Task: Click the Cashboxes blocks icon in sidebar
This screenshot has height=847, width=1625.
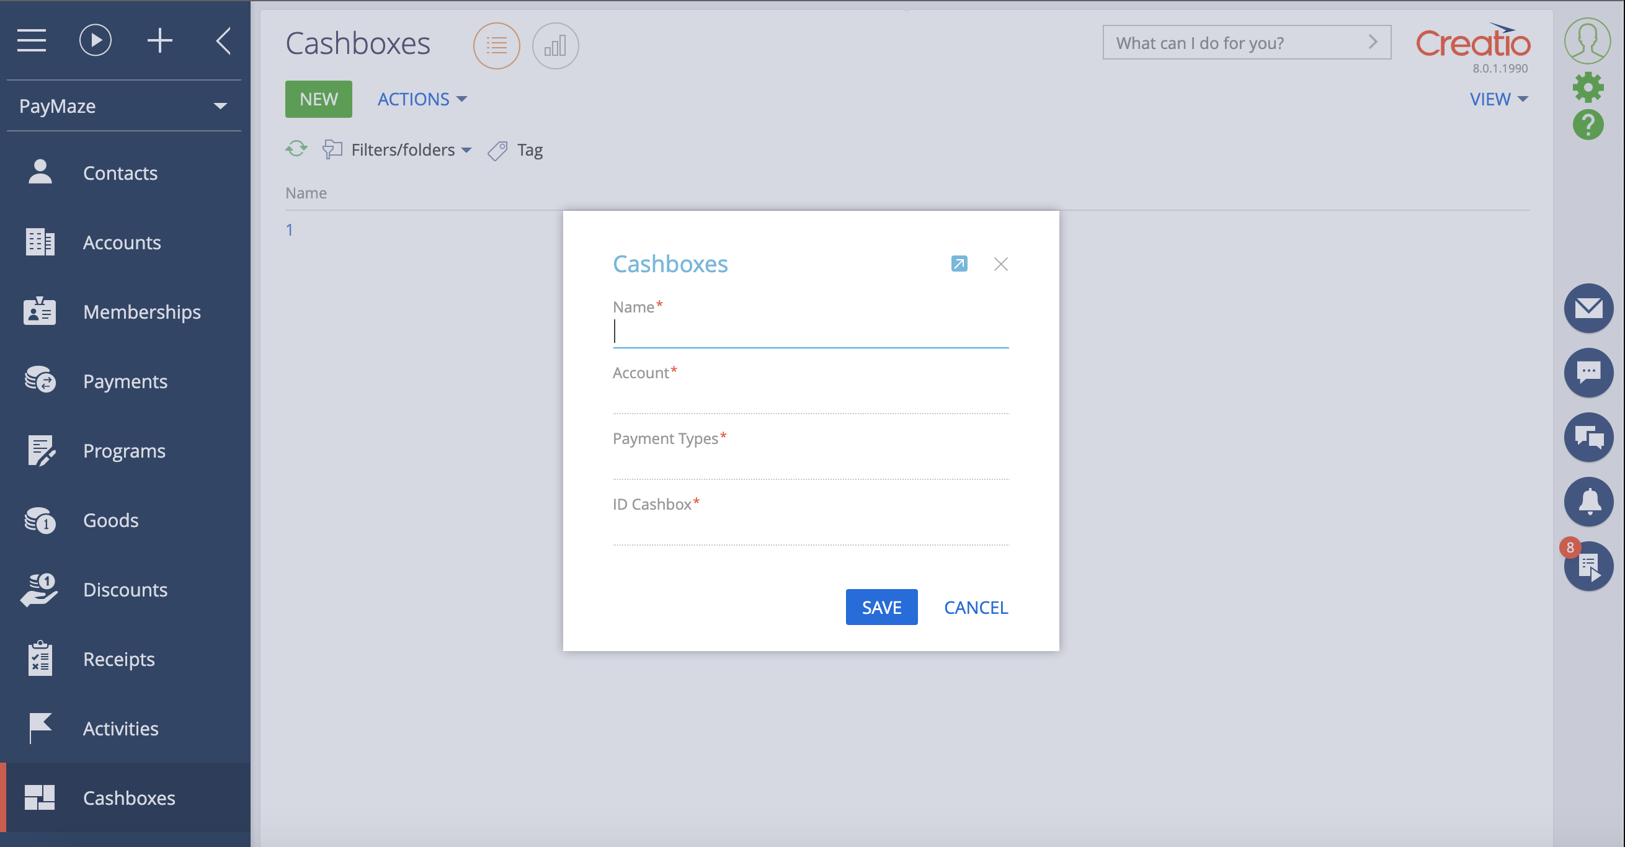Action: point(40,797)
